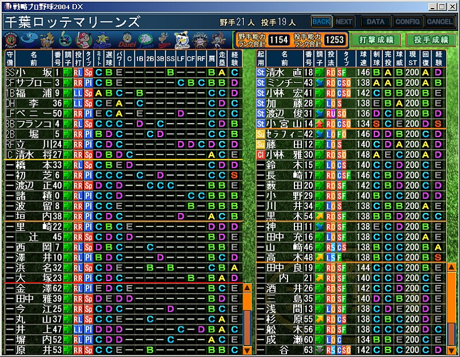Sort batters by ミート column header

click(x=99, y=59)
